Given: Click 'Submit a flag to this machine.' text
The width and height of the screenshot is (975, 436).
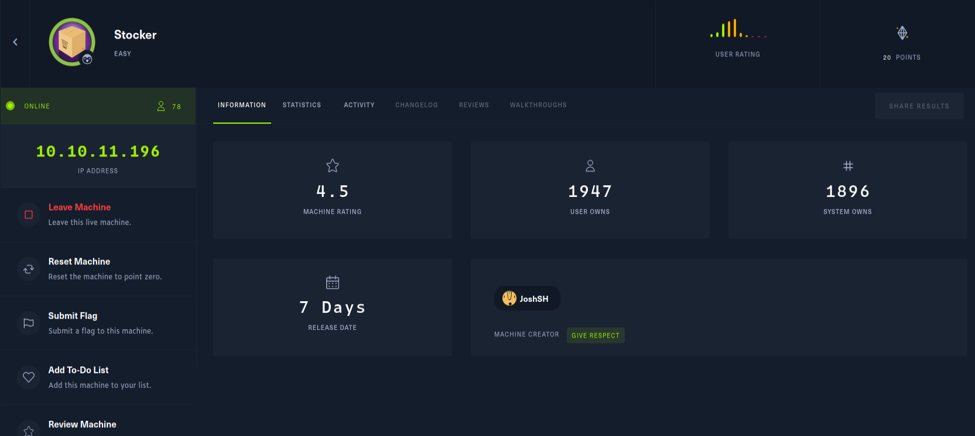Looking at the screenshot, I should pos(101,331).
